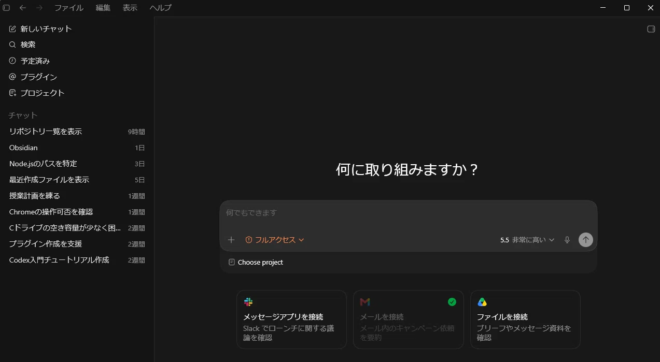Click the Google Drive icon on file card
This screenshot has width=660, height=362.
point(482,302)
